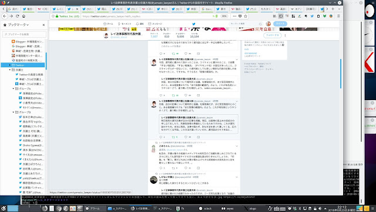Open Twitter Moments nav link
376x212 pixels.
(x=125, y=24)
